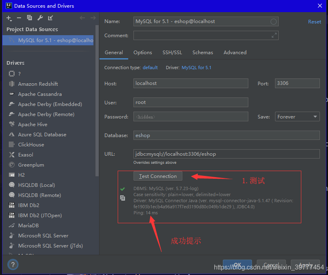Open driver settings via wrench icon
328x275 pixels.
pos(40,18)
